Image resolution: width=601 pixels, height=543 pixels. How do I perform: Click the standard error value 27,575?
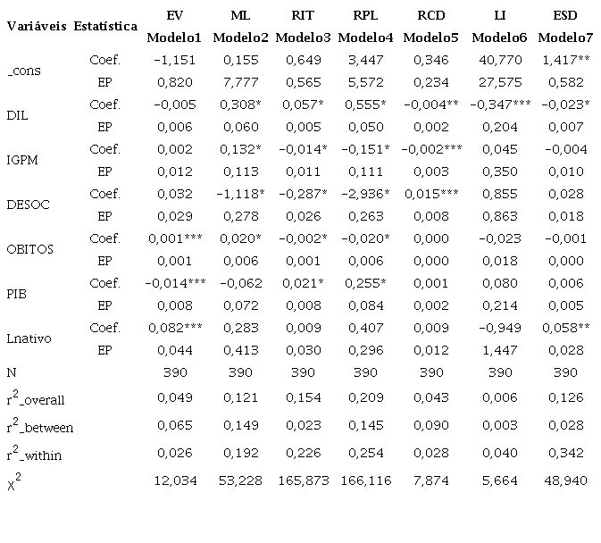(497, 81)
